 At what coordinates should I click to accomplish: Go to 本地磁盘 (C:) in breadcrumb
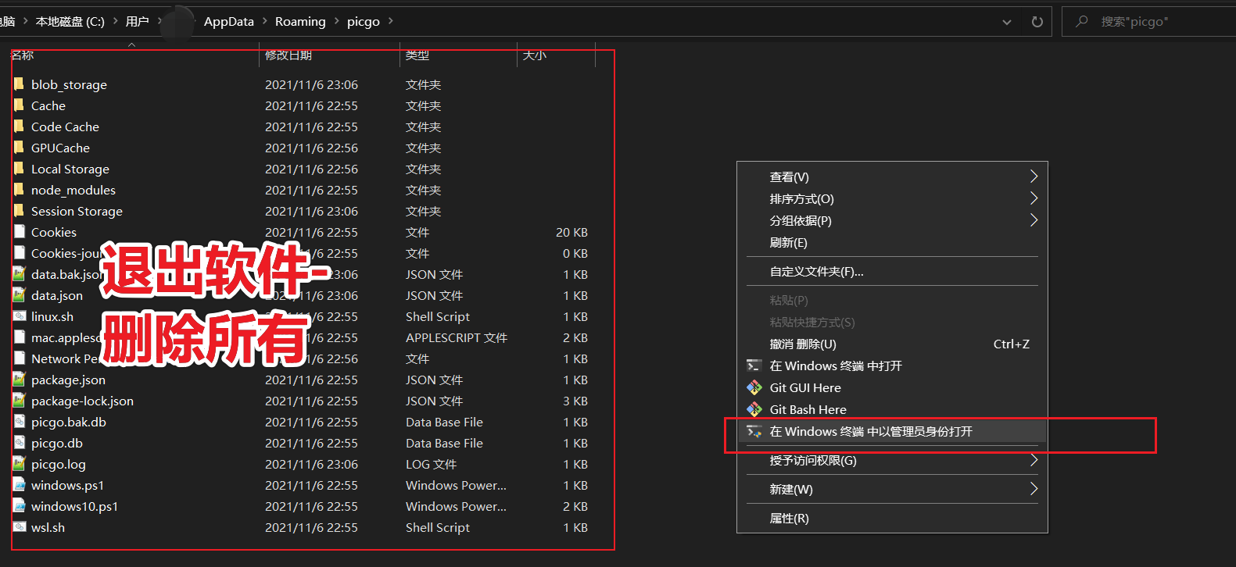coord(70,21)
